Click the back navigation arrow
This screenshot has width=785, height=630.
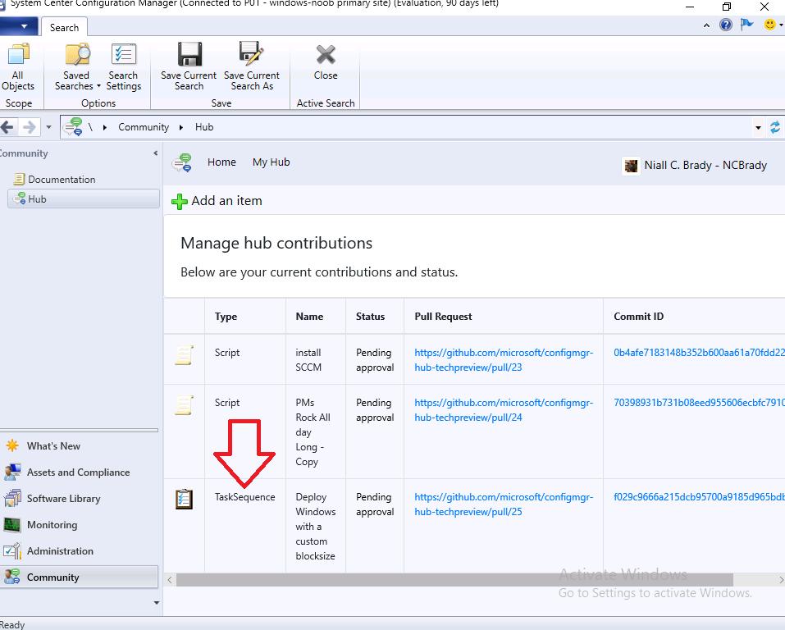coord(7,127)
